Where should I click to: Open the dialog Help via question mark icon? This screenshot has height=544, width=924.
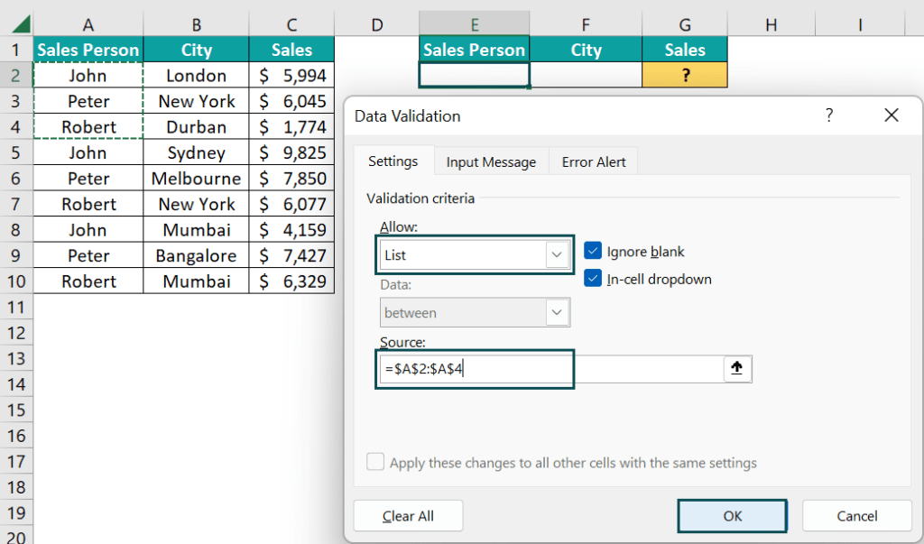tap(828, 115)
